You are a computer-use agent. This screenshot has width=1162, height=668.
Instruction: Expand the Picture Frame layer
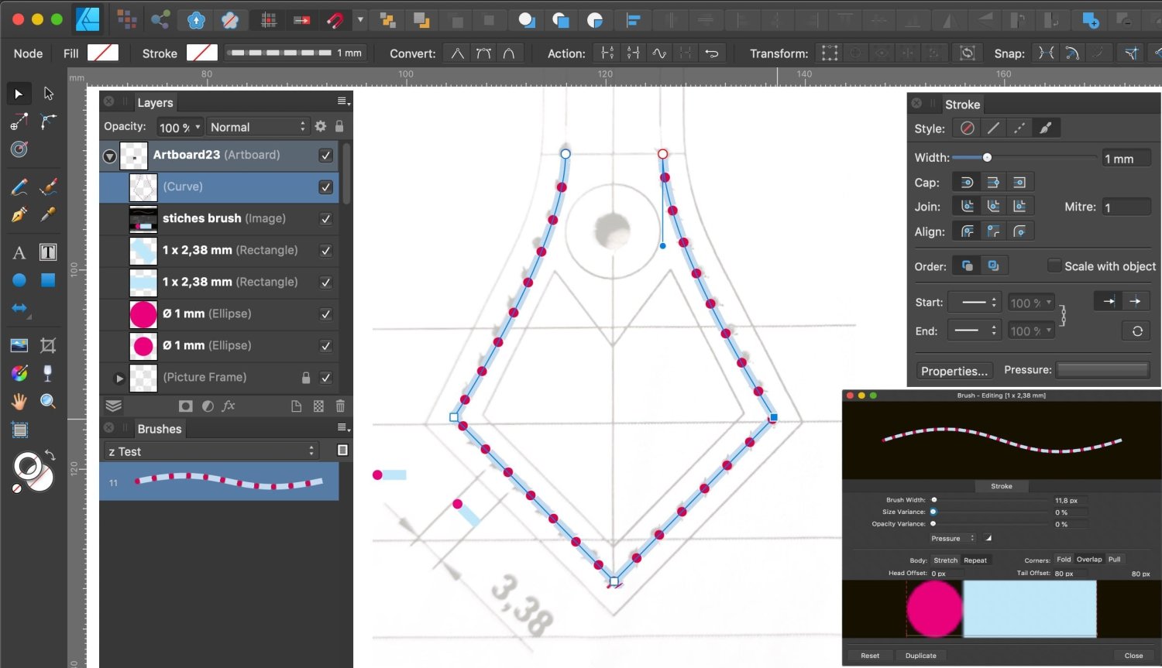click(119, 379)
